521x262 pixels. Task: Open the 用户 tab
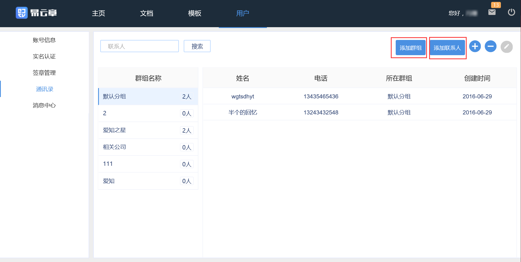pos(242,13)
